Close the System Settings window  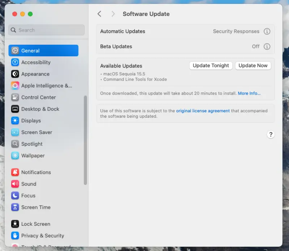[14, 14]
